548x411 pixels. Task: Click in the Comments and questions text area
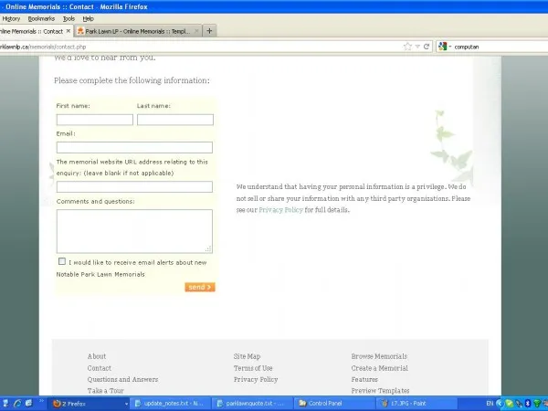(x=134, y=230)
